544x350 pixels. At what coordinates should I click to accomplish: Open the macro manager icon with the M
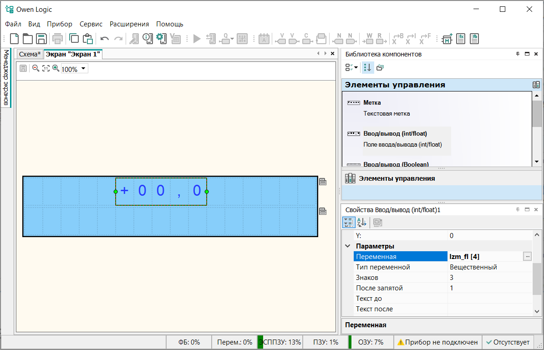pos(447,39)
